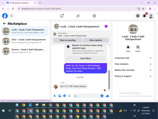This screenshot has width=158, height=119.
Task: Click the large listing photo in right panel
Action: click(x=133, y=29)
